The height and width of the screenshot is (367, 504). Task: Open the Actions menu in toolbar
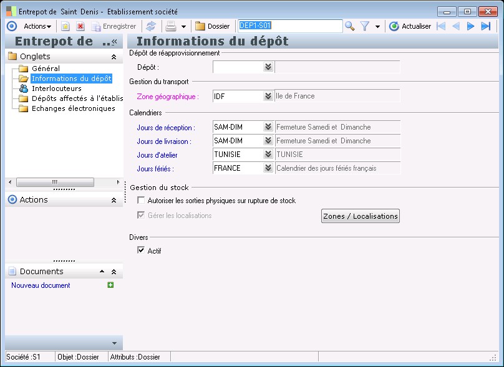tap(37, 26)
